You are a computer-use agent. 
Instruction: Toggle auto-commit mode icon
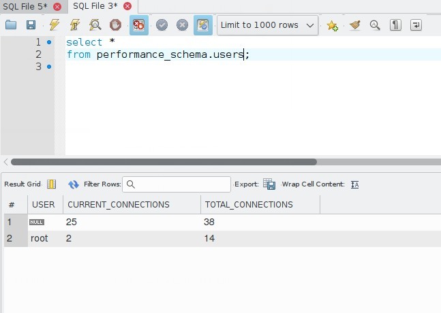tap(203, 25)
